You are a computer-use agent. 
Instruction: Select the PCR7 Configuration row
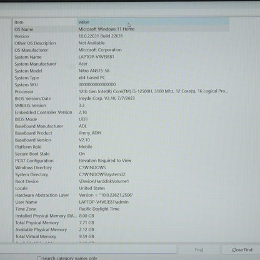121,161
